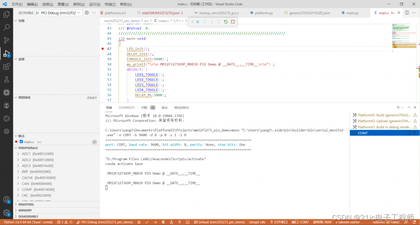The height and width of the screenshot is (225, 420).
Task: Open the 终端(T) Terminal menu
Action: coord(110,4)
